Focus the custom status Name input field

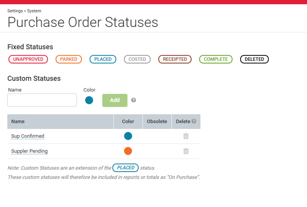pyautogui.click(x=42, y=100)
